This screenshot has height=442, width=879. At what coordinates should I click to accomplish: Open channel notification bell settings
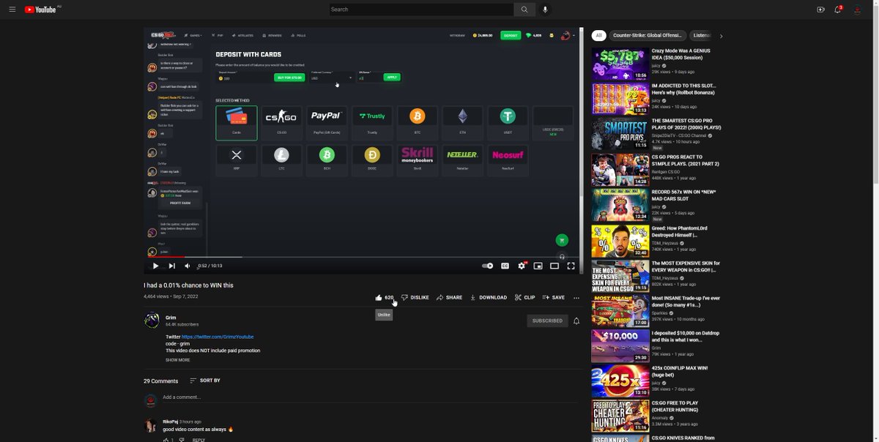click(x=576, y=321)
